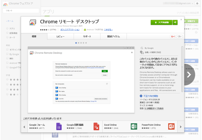Click the green アプリを起動 button
The width and height of the screenshot is (202, 140).
point(161,22)
